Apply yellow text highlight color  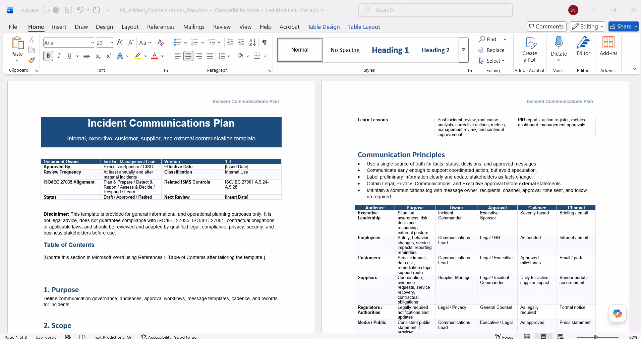137,56
